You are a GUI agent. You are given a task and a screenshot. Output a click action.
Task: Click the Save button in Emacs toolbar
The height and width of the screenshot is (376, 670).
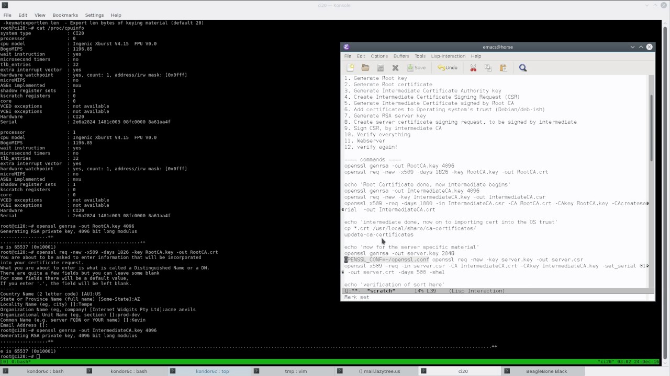click(x=417, y=68)
